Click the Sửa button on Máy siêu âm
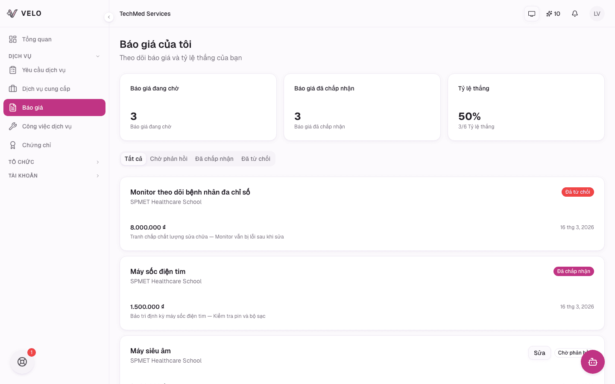 point(539,353)
